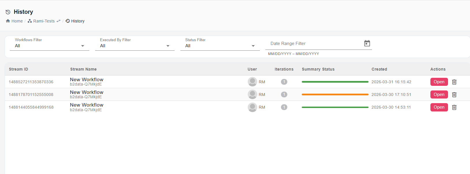Delete stream 1488178701152555008 with trash icon
Viewport: 470px width, 174px height.
click(454, 95)
